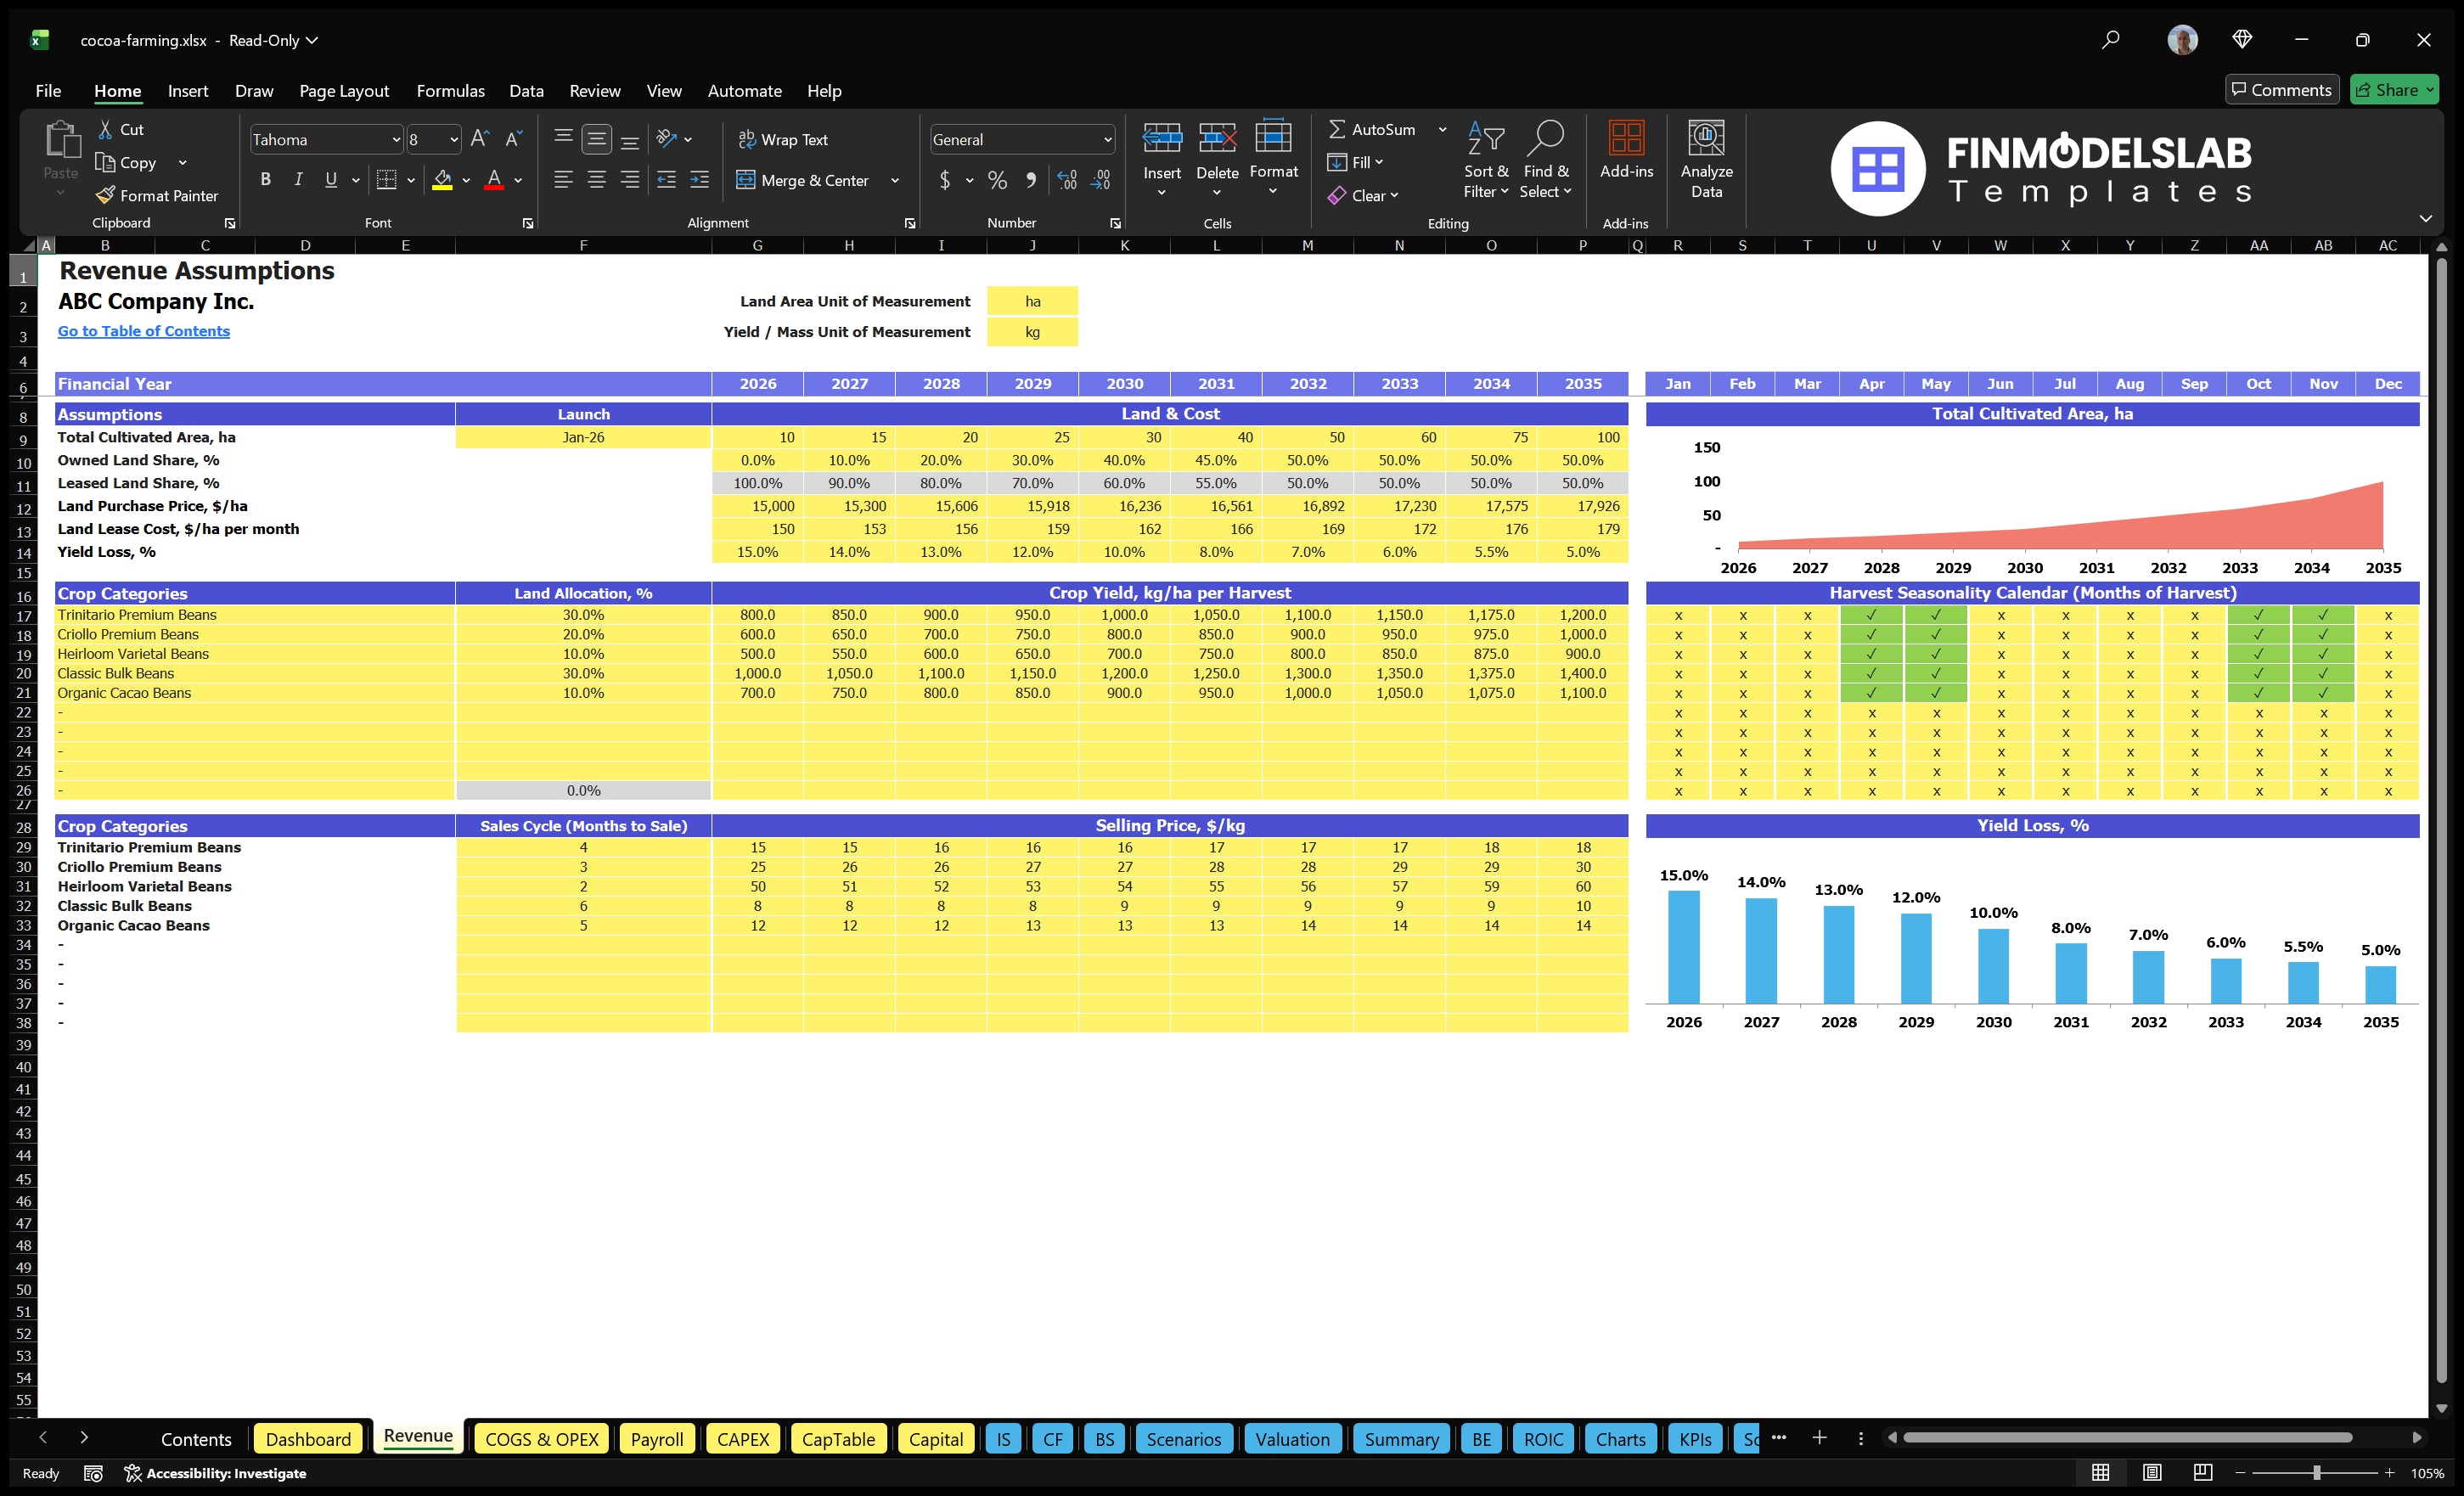The height and width of the screenshot is (1496, 2464).
Task: Open the Analyze Data pane
Action: (1707, 160)
